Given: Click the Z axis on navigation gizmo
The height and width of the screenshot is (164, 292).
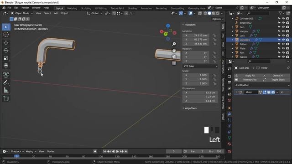Looking at the screenshot, I should coord(168,26).
